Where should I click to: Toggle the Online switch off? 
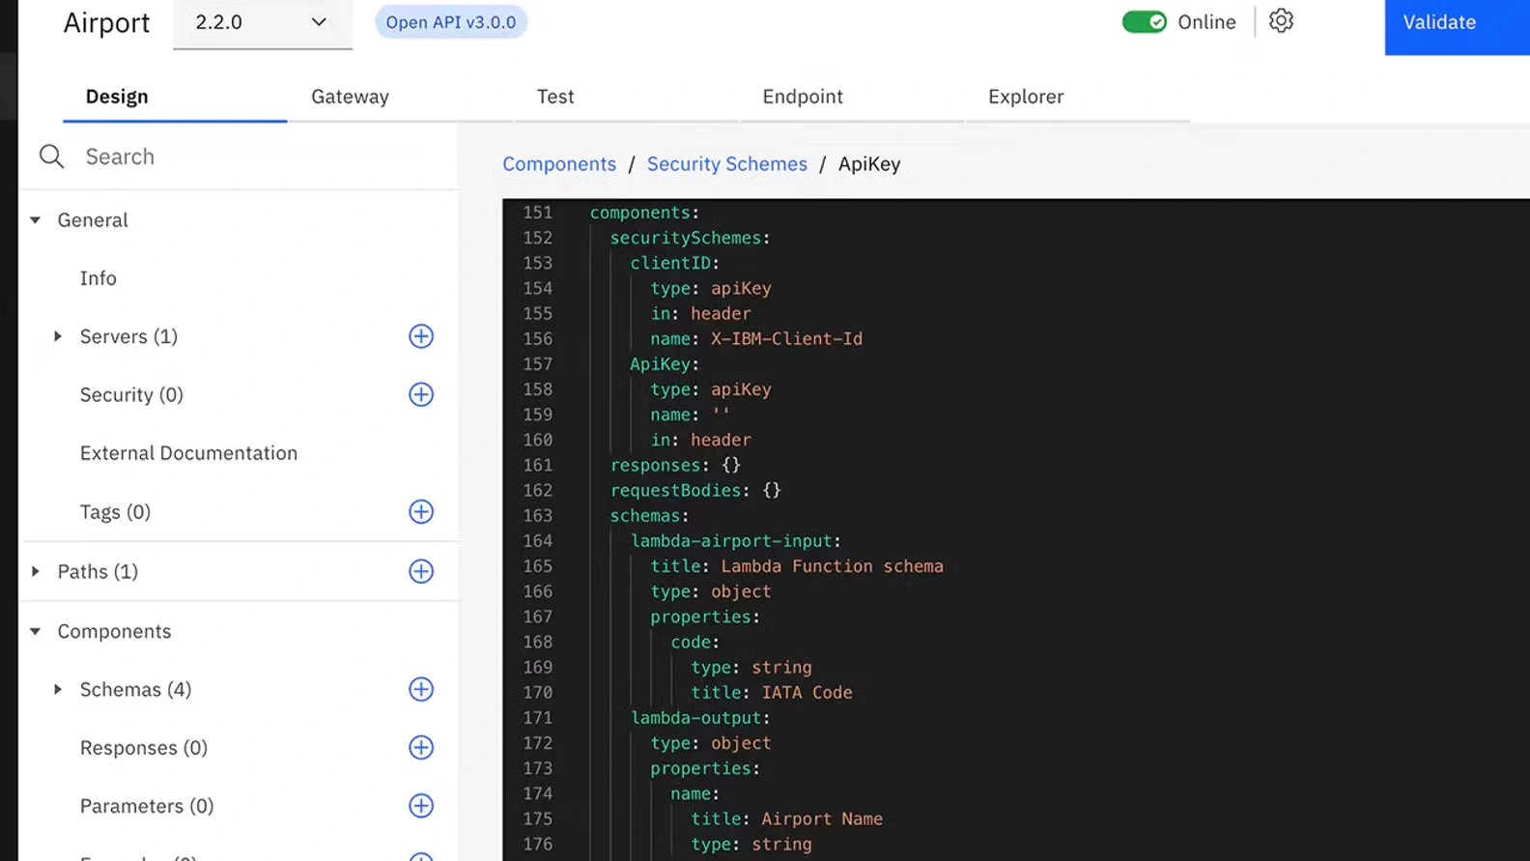click(x=1144, y=22)
